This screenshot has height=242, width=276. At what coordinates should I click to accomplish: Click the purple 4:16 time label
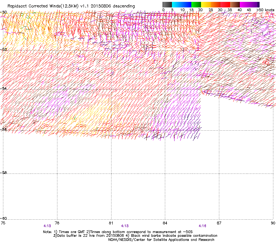(202, 226)
